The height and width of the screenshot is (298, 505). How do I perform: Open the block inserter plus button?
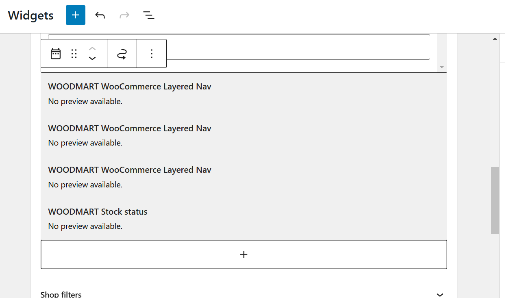coord(76,15)
